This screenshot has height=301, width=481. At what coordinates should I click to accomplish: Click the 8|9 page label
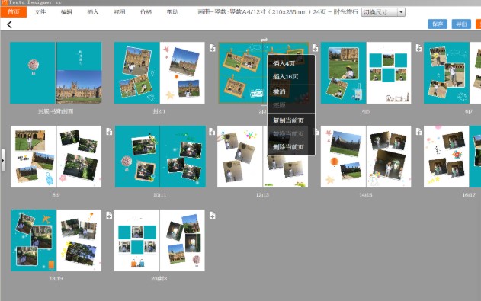(x=56, y=194)
